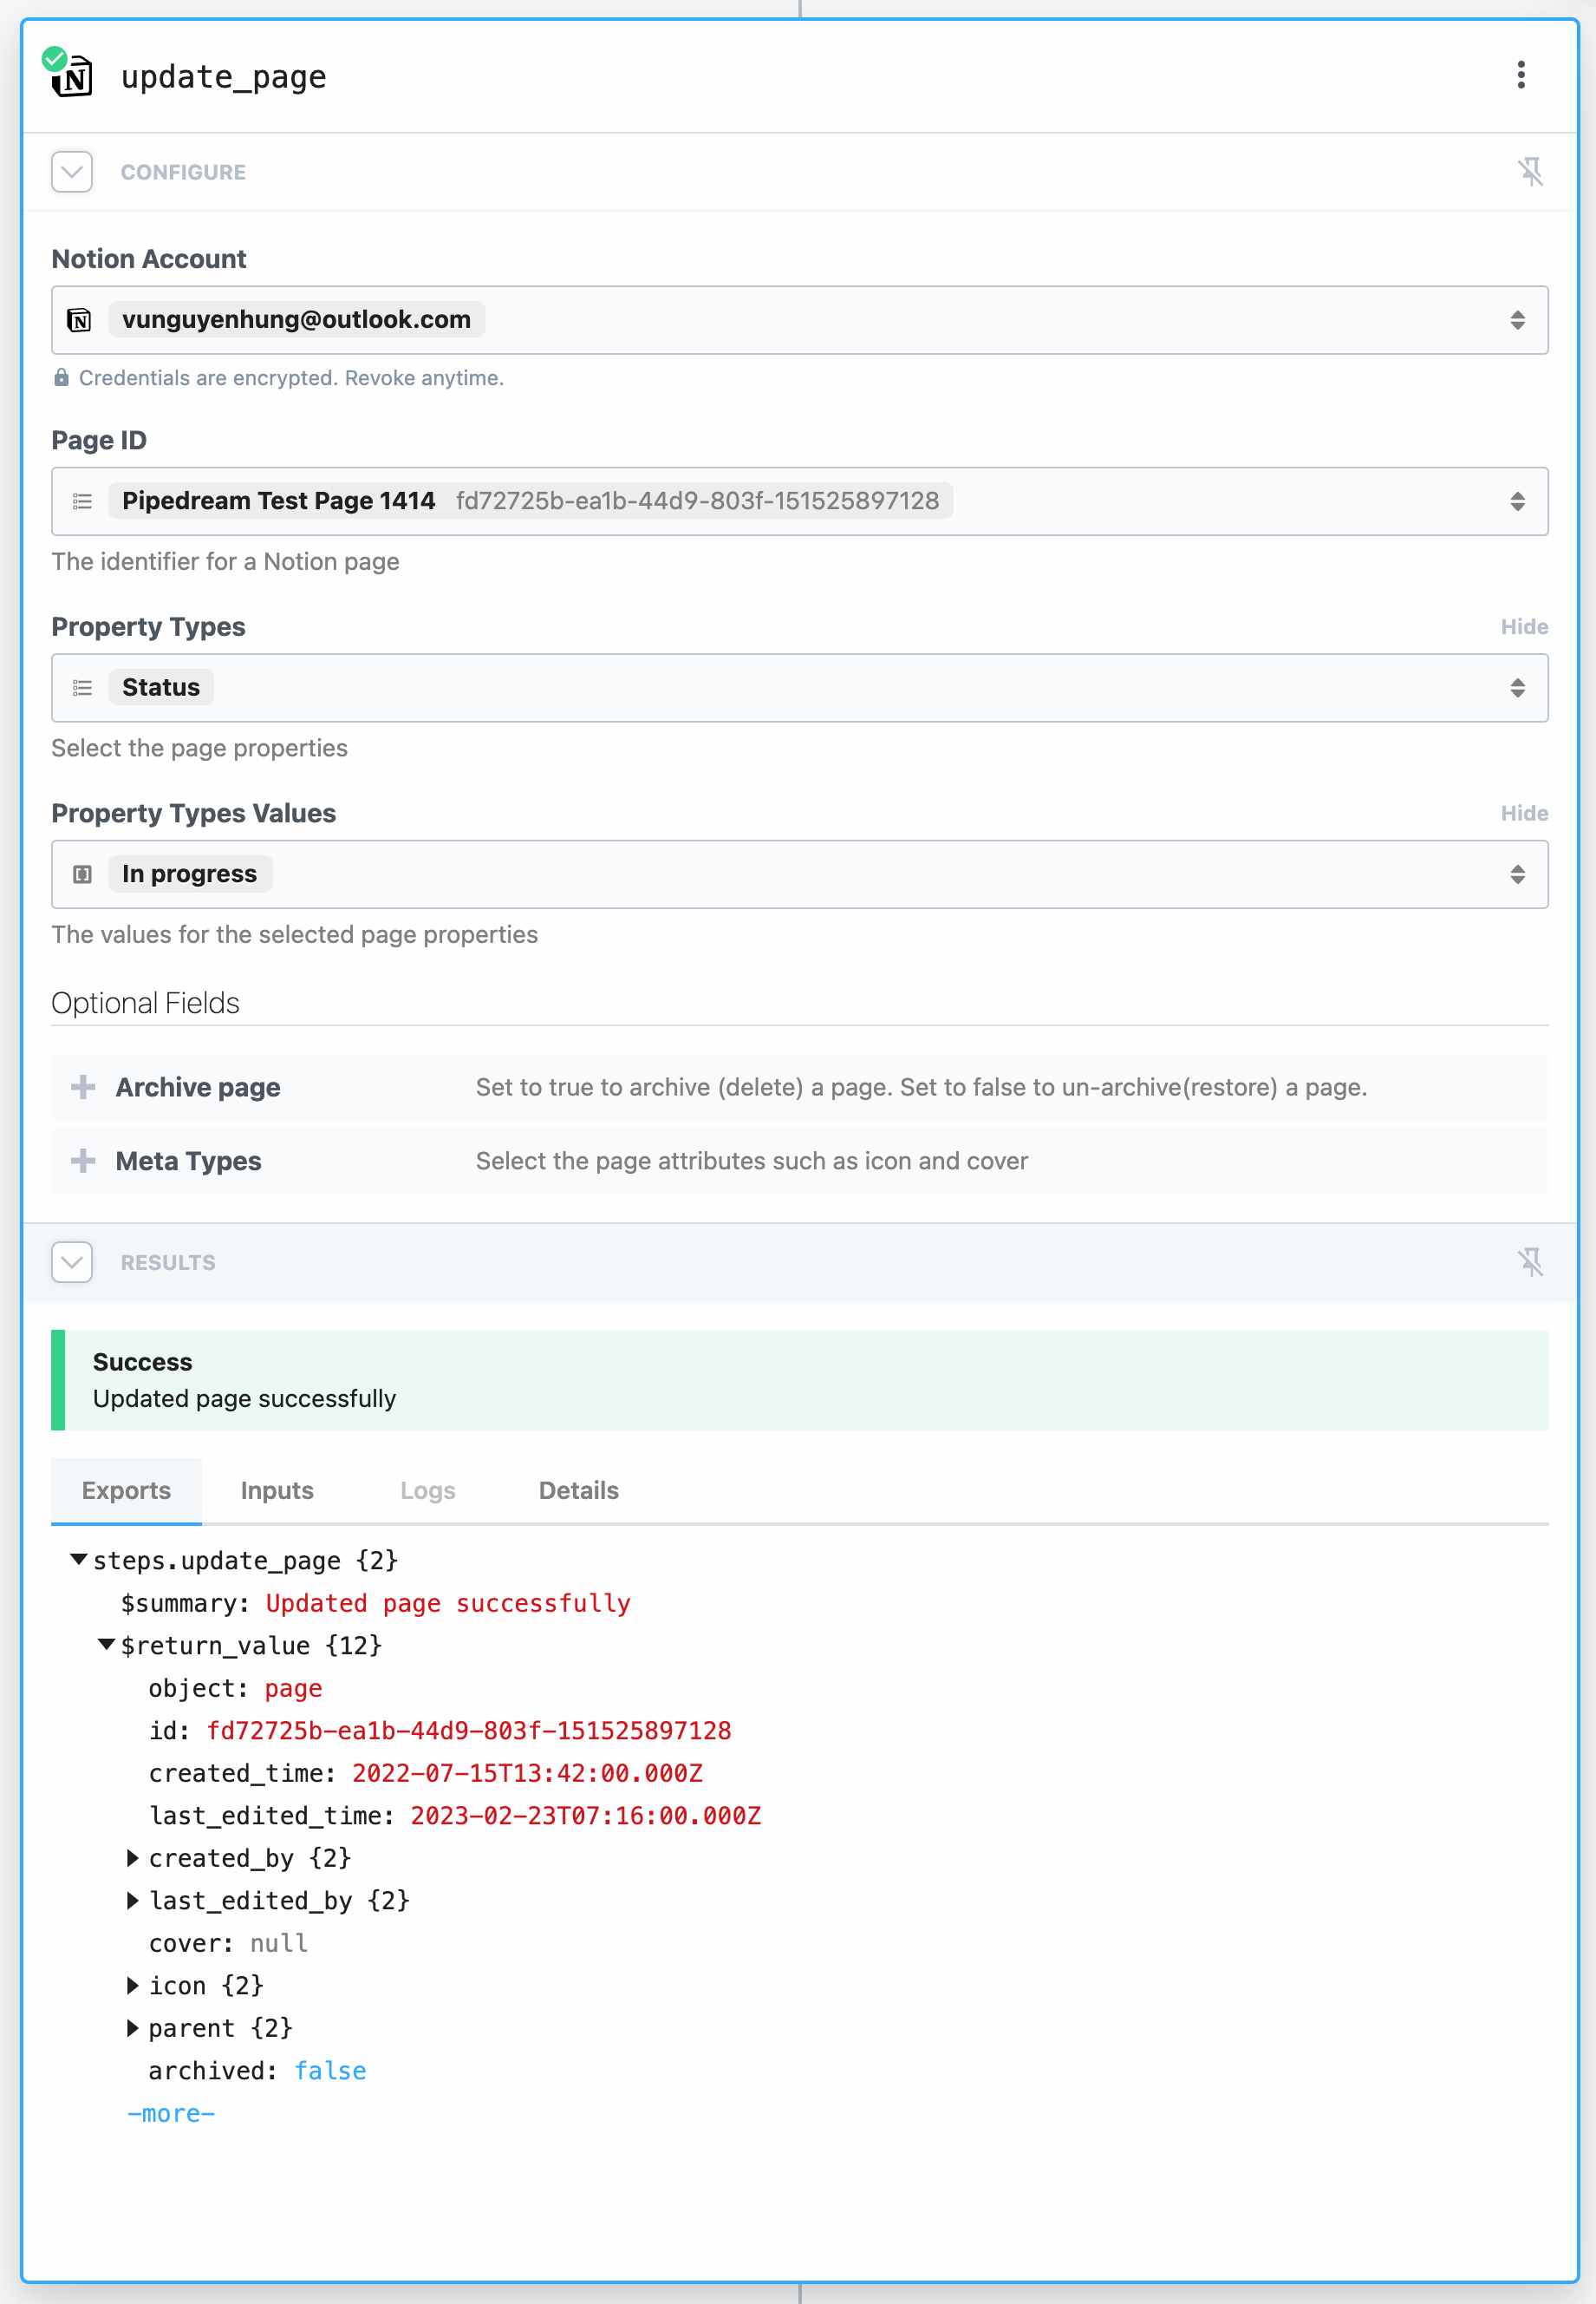Click the plus icon for Meta Types
This screenshot has width=1596, height=2304.
[x=83, y=1161]
